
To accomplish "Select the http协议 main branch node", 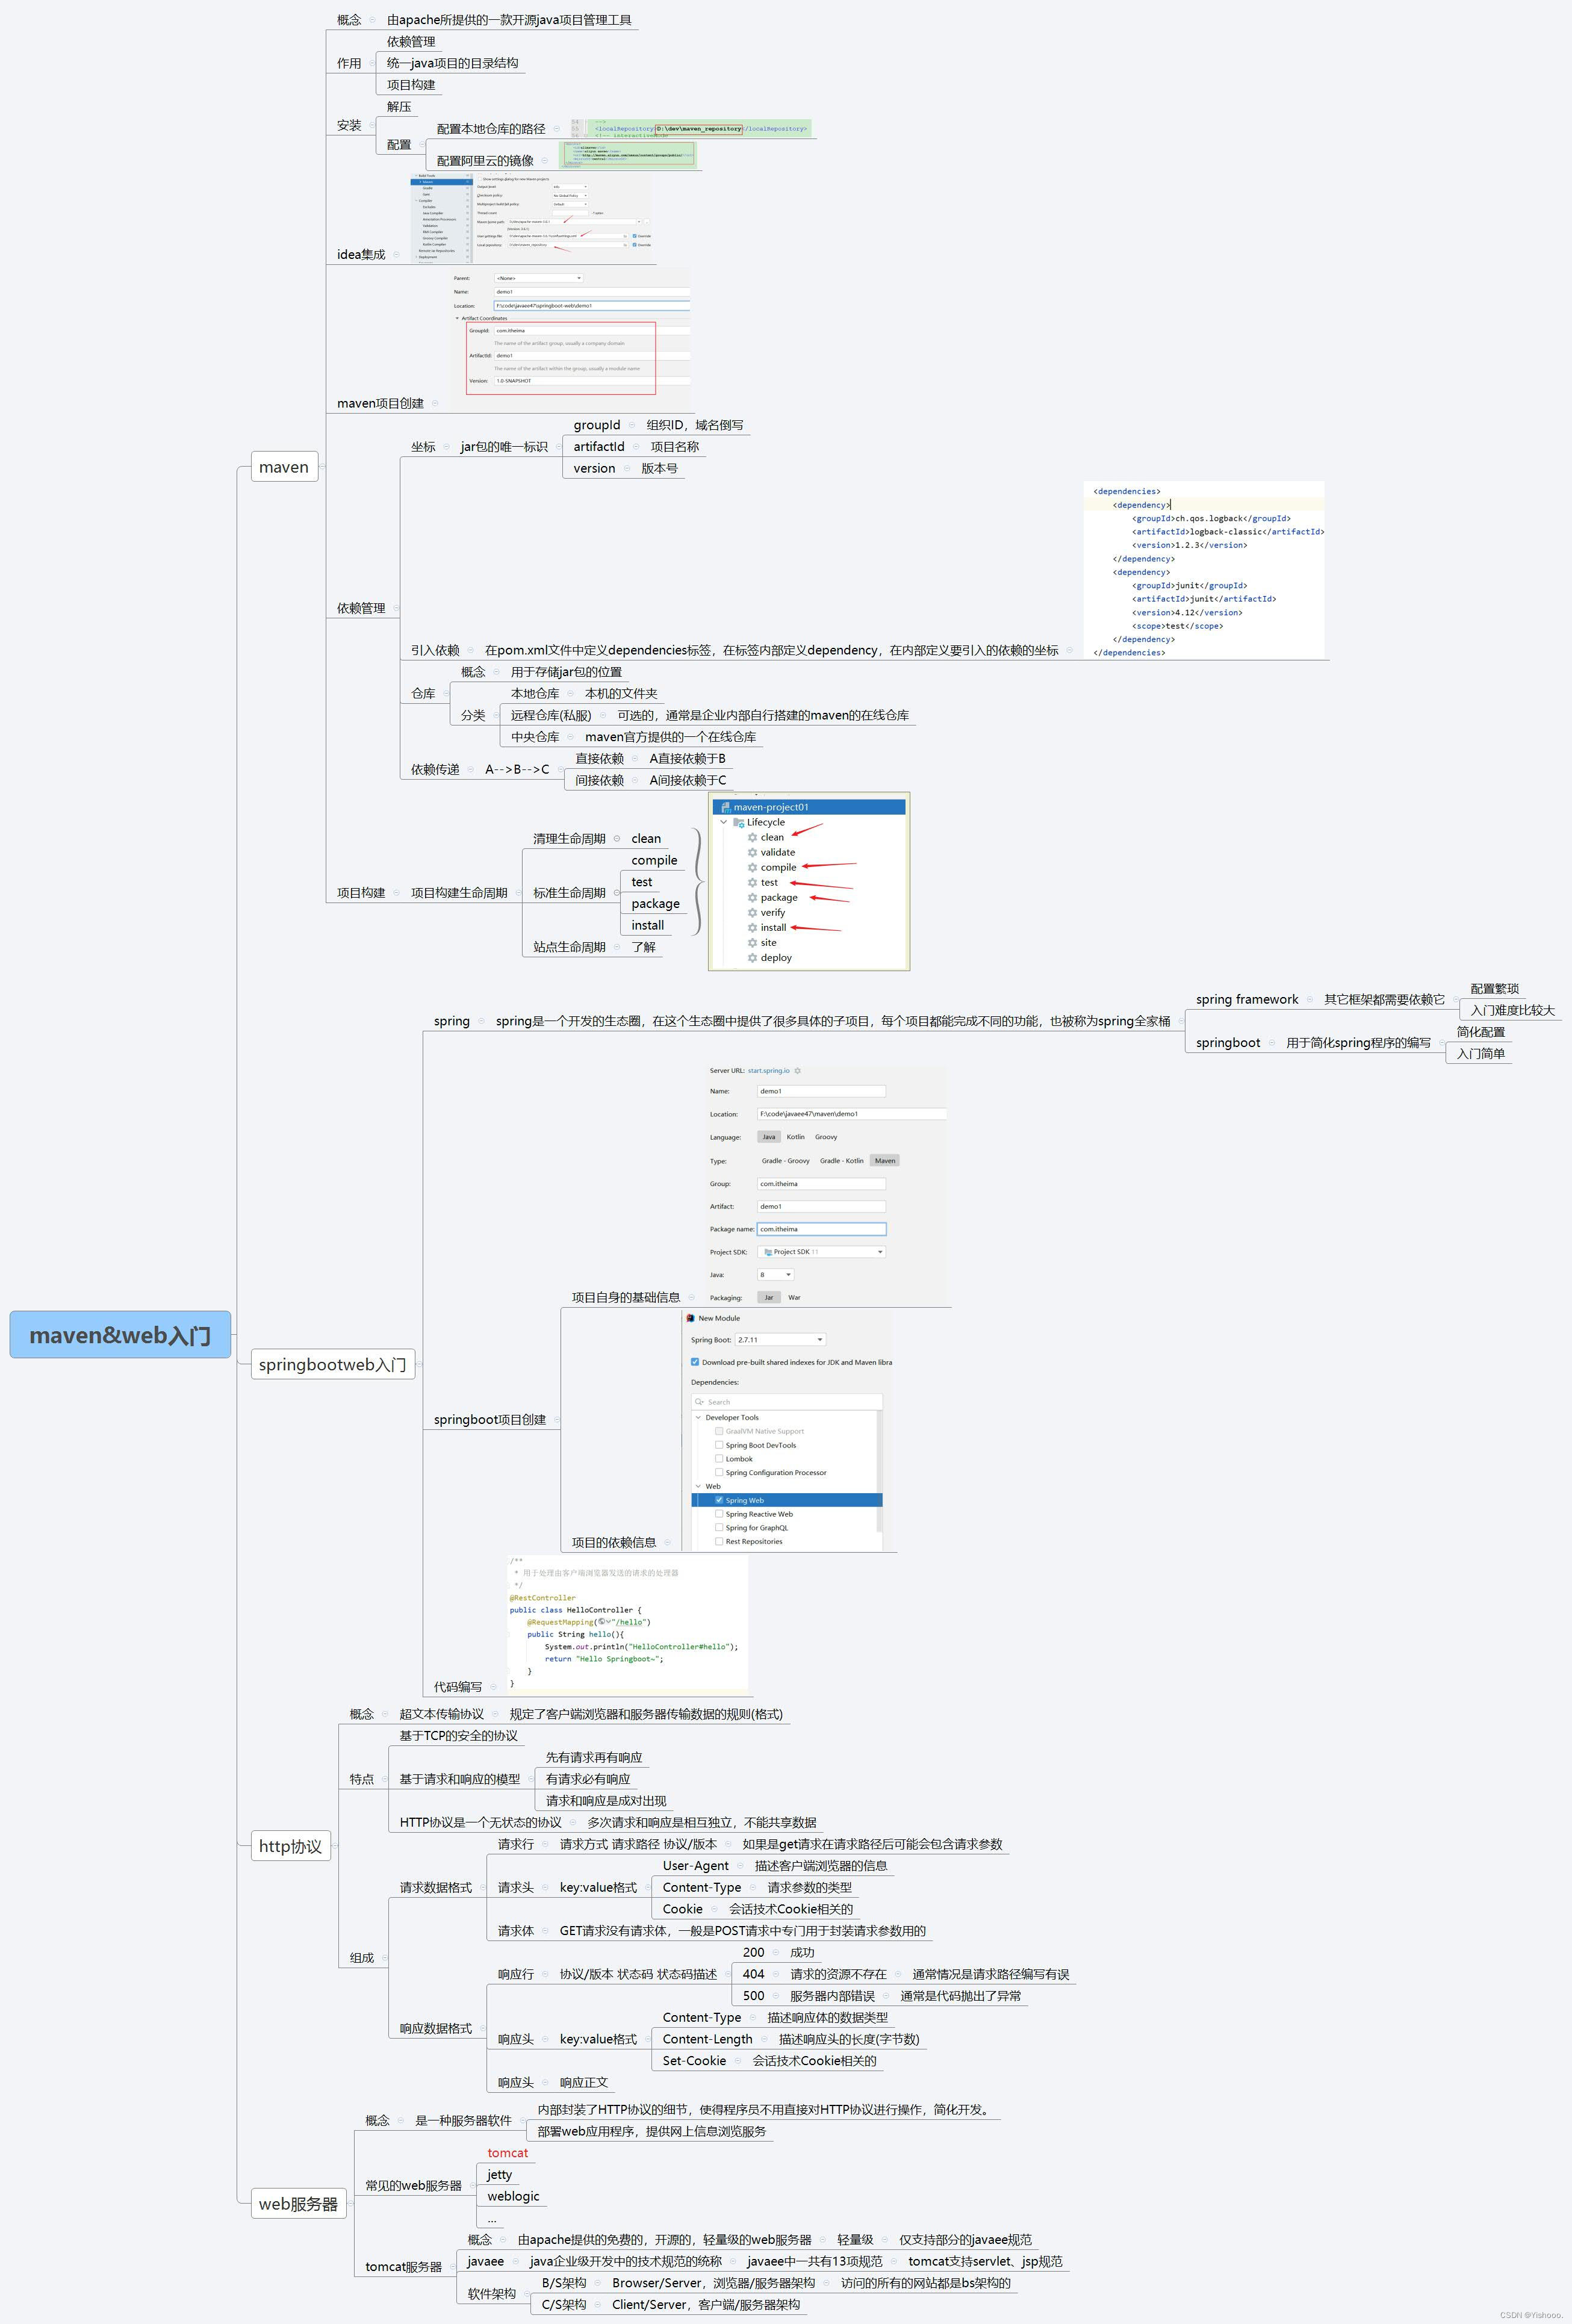I will pos(290,1846).
